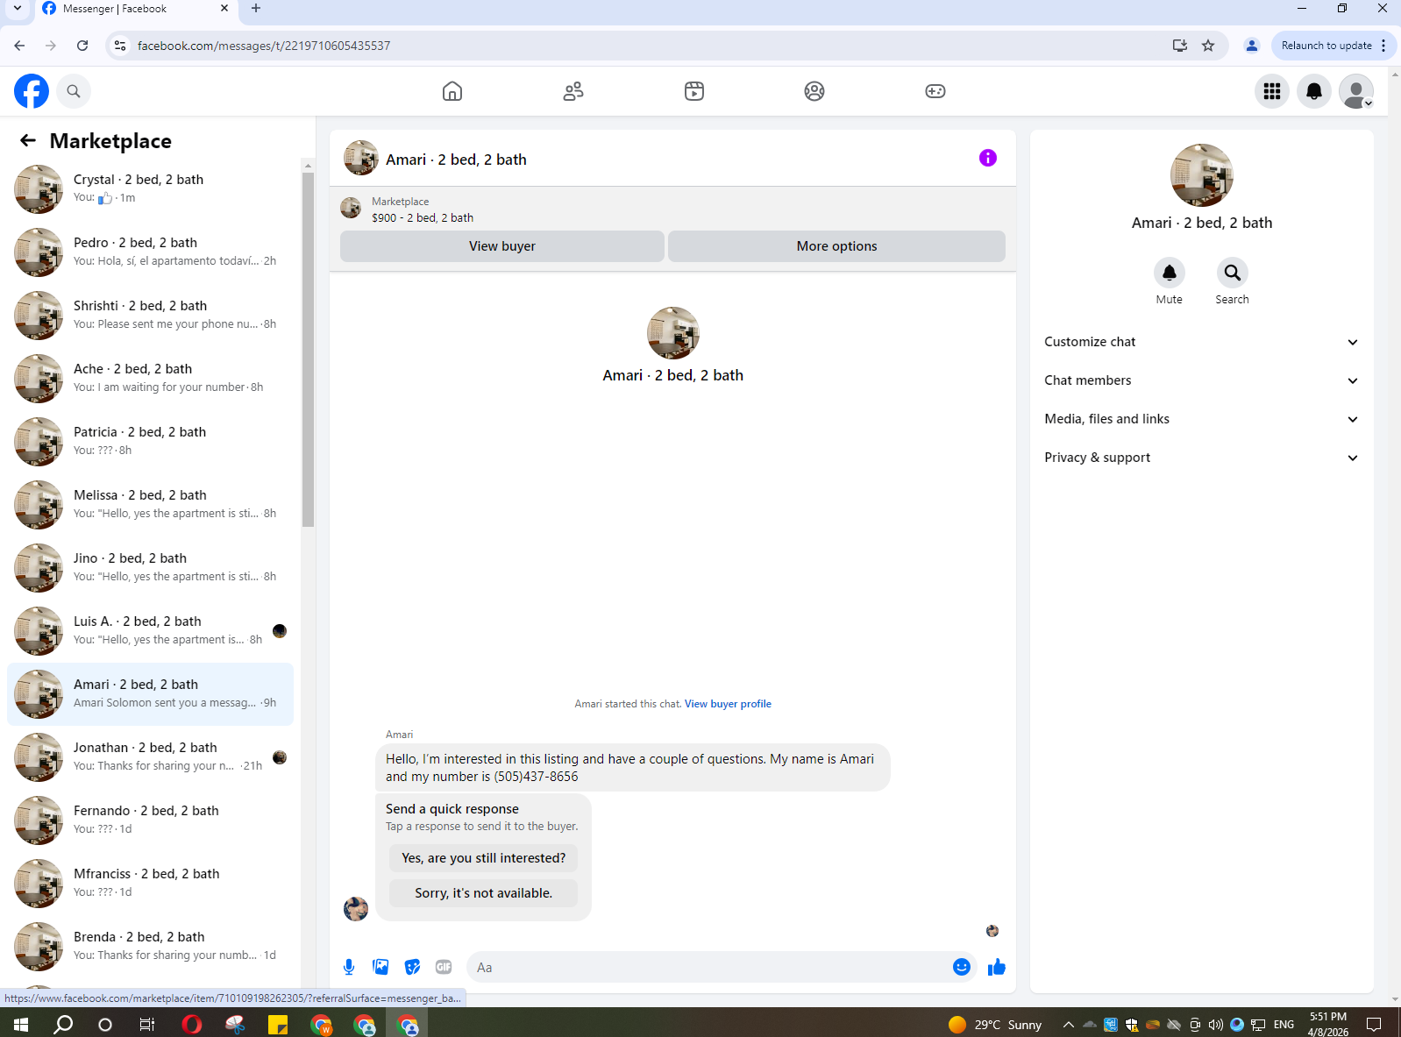This screenshot has height=1037, width=1401.
Task: Open Patricia's conversation
Action: tap(151, 442)
